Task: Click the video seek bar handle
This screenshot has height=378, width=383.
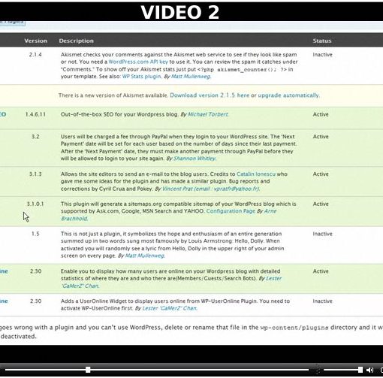Action: click(88, 370)
